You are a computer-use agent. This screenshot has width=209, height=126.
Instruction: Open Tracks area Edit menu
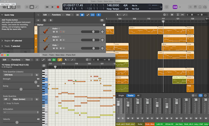[46, 15]
